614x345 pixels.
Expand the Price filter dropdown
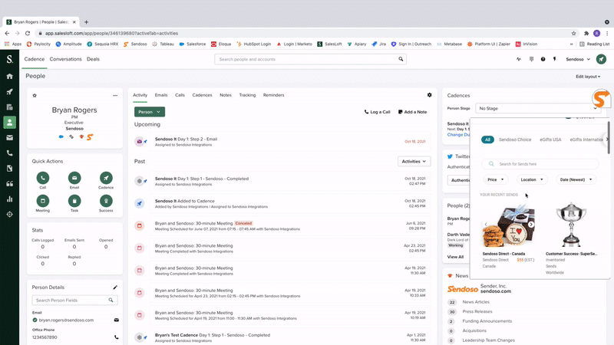(x=496, y=179)
